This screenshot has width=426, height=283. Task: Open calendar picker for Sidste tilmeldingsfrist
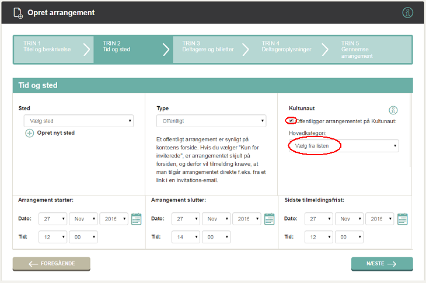click(402, 219)
